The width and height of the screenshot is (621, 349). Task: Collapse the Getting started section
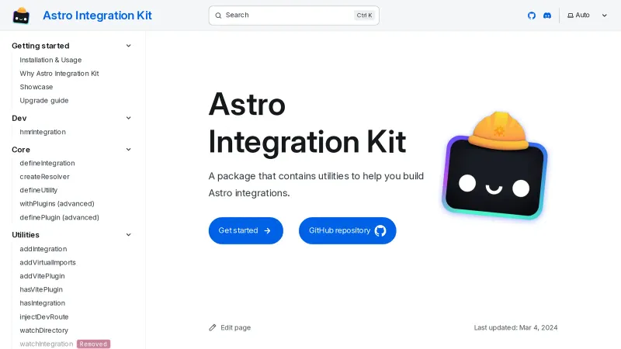click(x=129, y=46)
